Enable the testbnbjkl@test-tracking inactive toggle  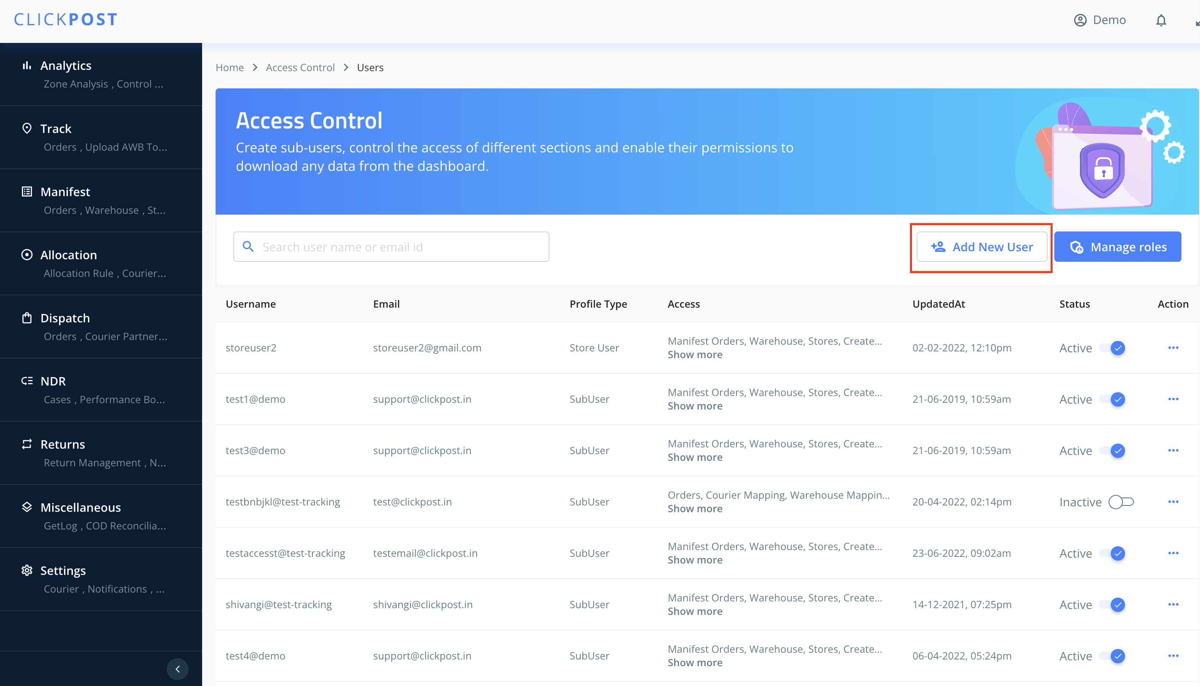[1121, 502]
